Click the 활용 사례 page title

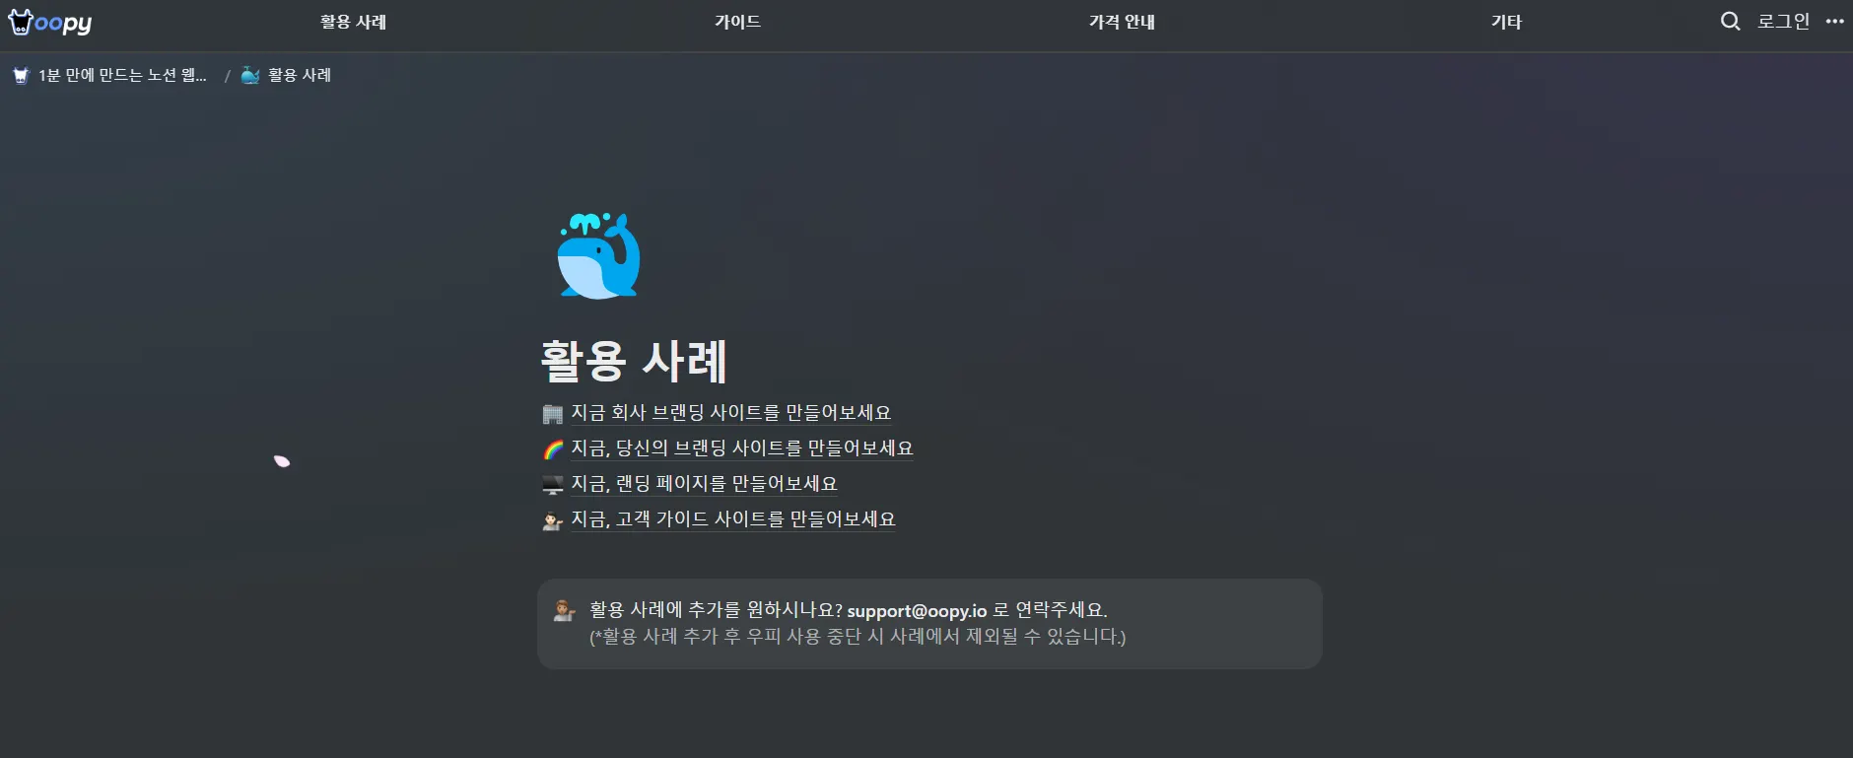click(x=634, y=361)
